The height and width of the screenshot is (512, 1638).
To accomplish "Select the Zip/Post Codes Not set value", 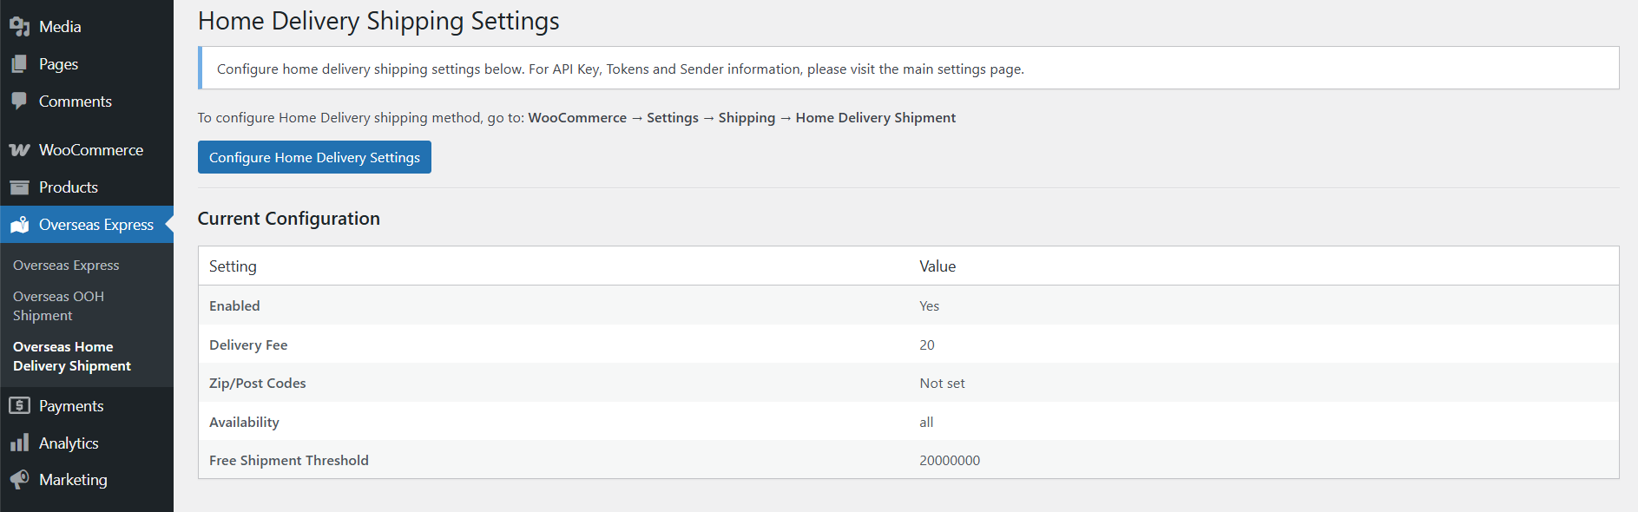I will [x=942, y=383].
